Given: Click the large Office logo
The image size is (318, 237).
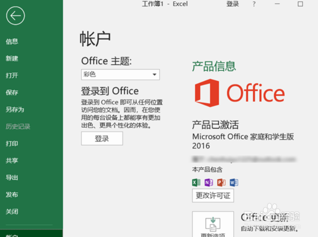Looking at the screenshot, I should tap(240, 93).
